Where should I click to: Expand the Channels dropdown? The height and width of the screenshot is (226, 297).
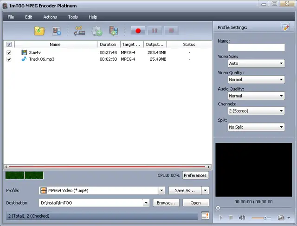[x=282, y=111]
